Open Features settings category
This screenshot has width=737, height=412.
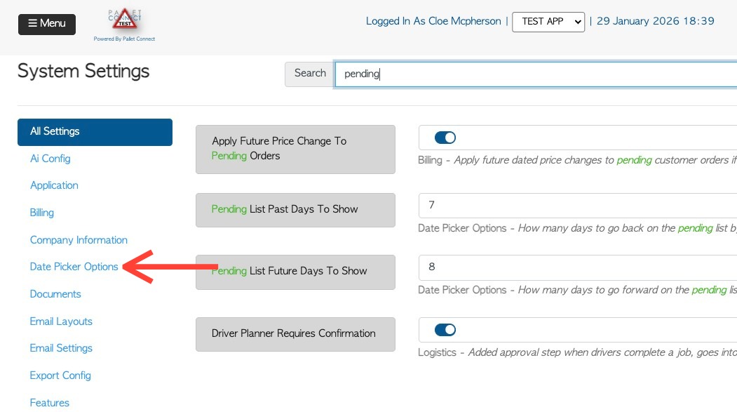pyautogui.click(x=50, y=403)
